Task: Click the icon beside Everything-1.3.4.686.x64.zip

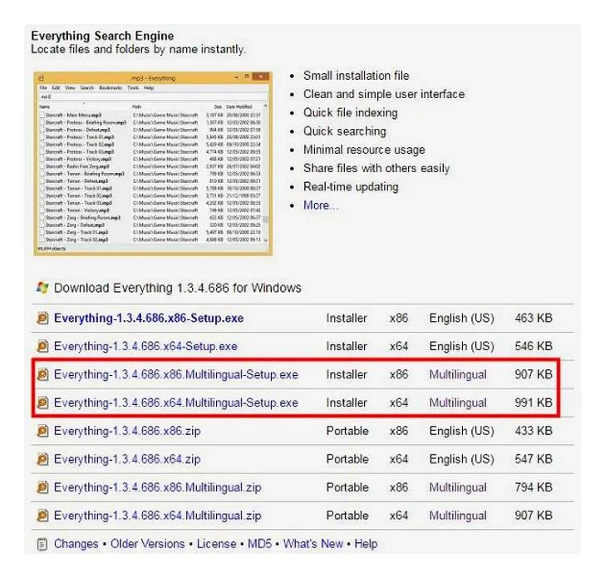Action: click(x=42, y=459)
